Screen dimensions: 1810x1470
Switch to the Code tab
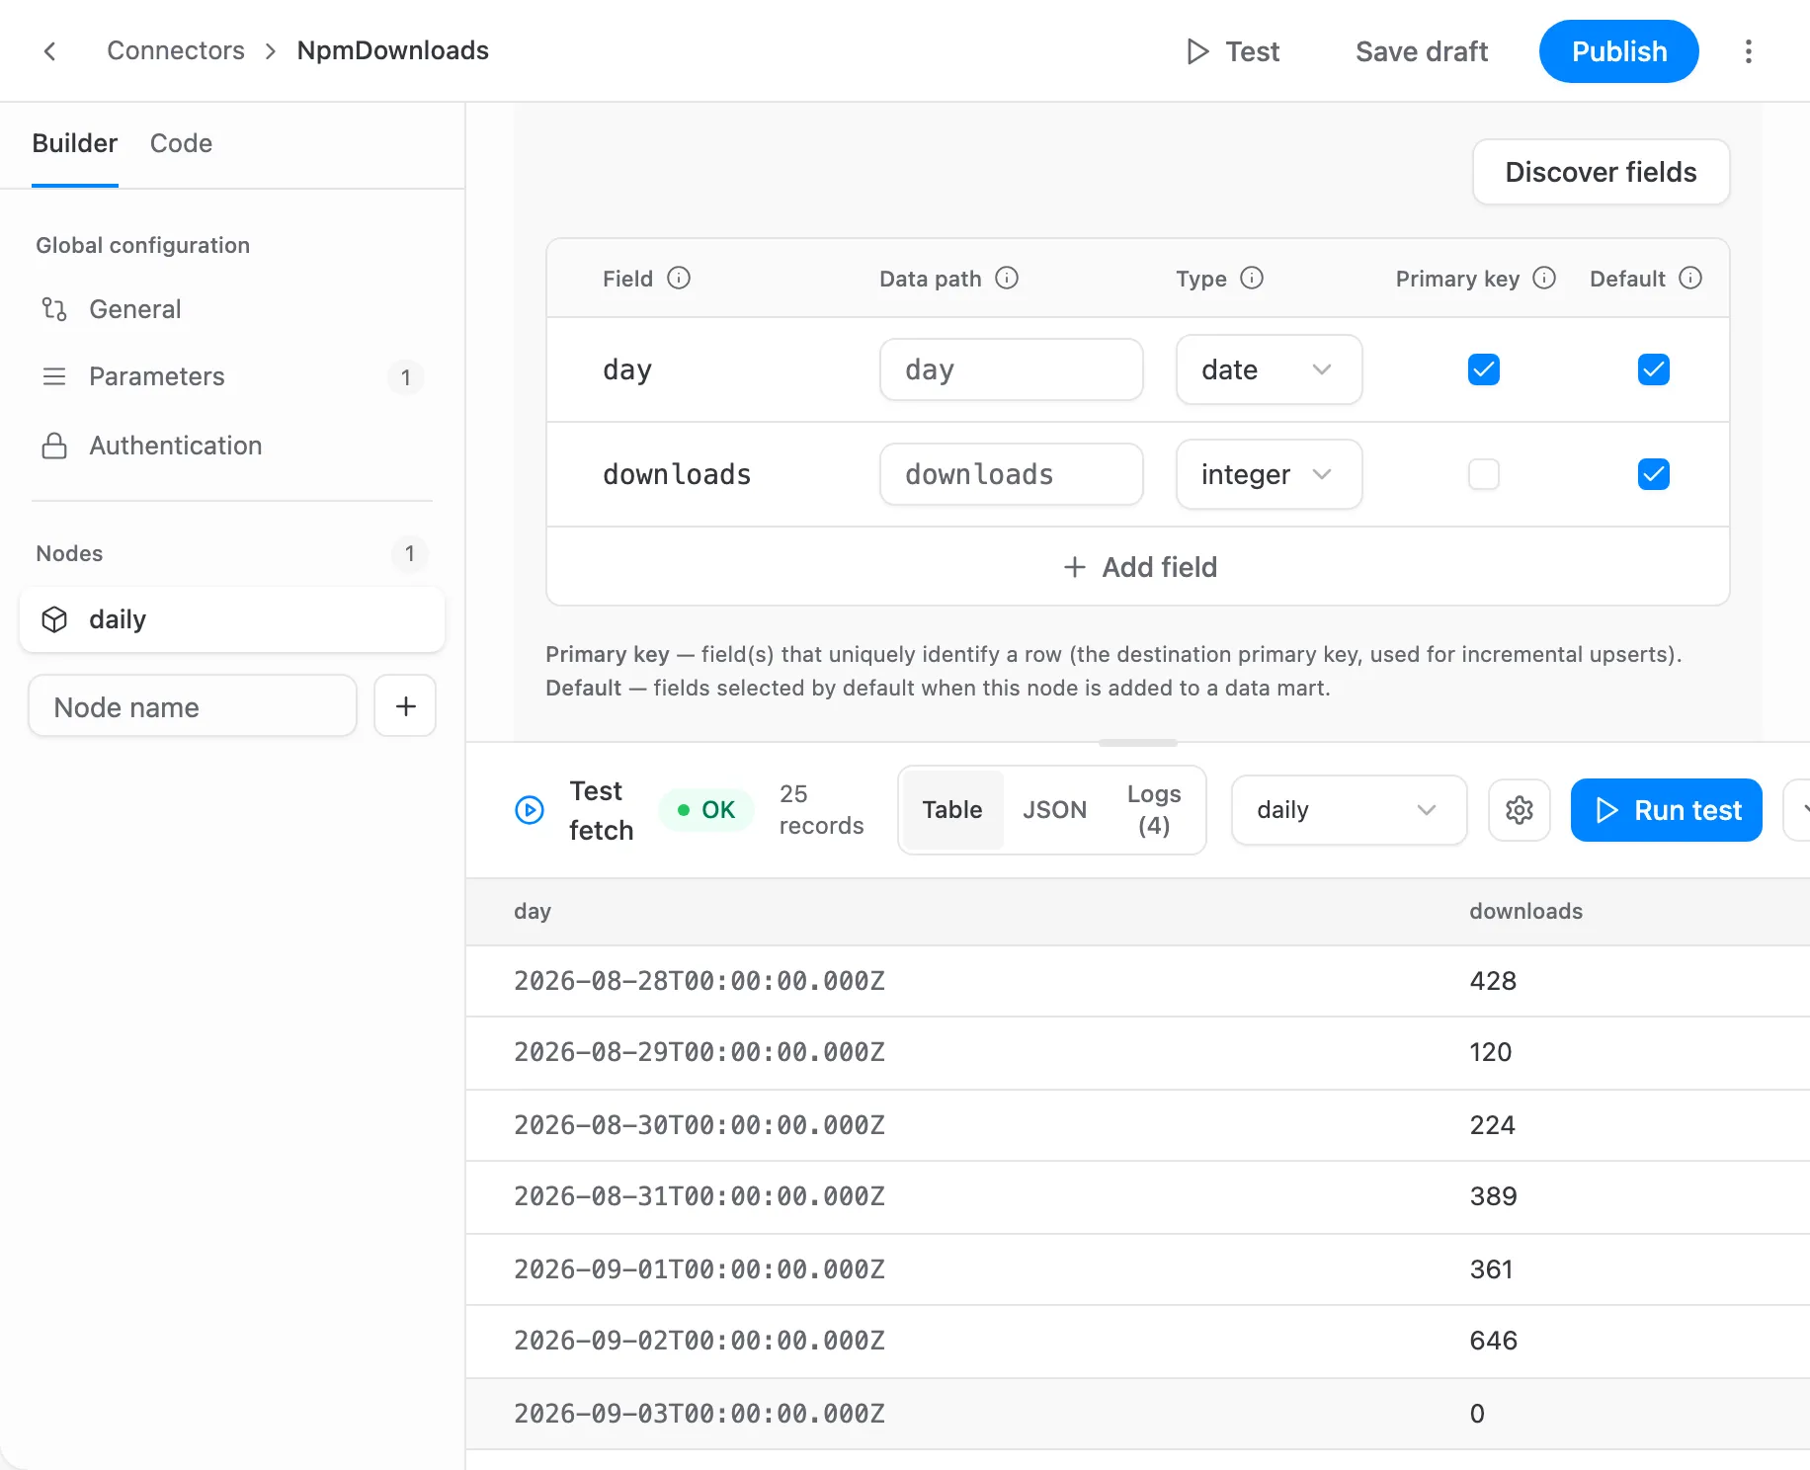[x=181, y=144]
